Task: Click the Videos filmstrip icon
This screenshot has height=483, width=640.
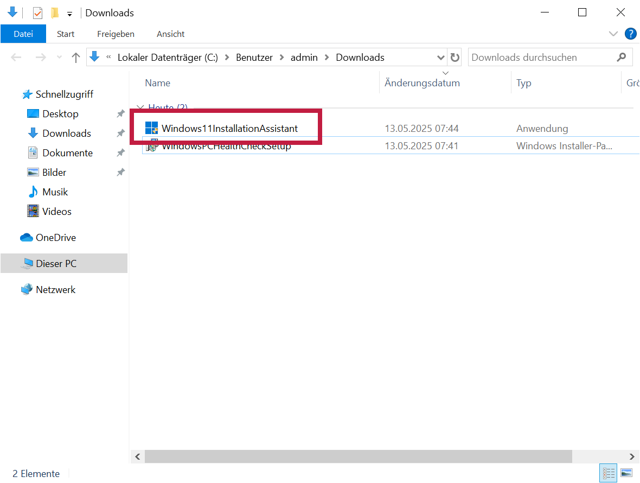Action: tap(33, 211)
